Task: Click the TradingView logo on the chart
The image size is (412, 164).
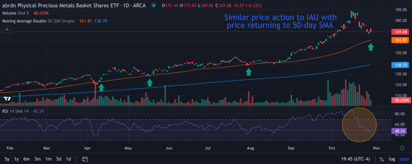Action: pos(7,98)
